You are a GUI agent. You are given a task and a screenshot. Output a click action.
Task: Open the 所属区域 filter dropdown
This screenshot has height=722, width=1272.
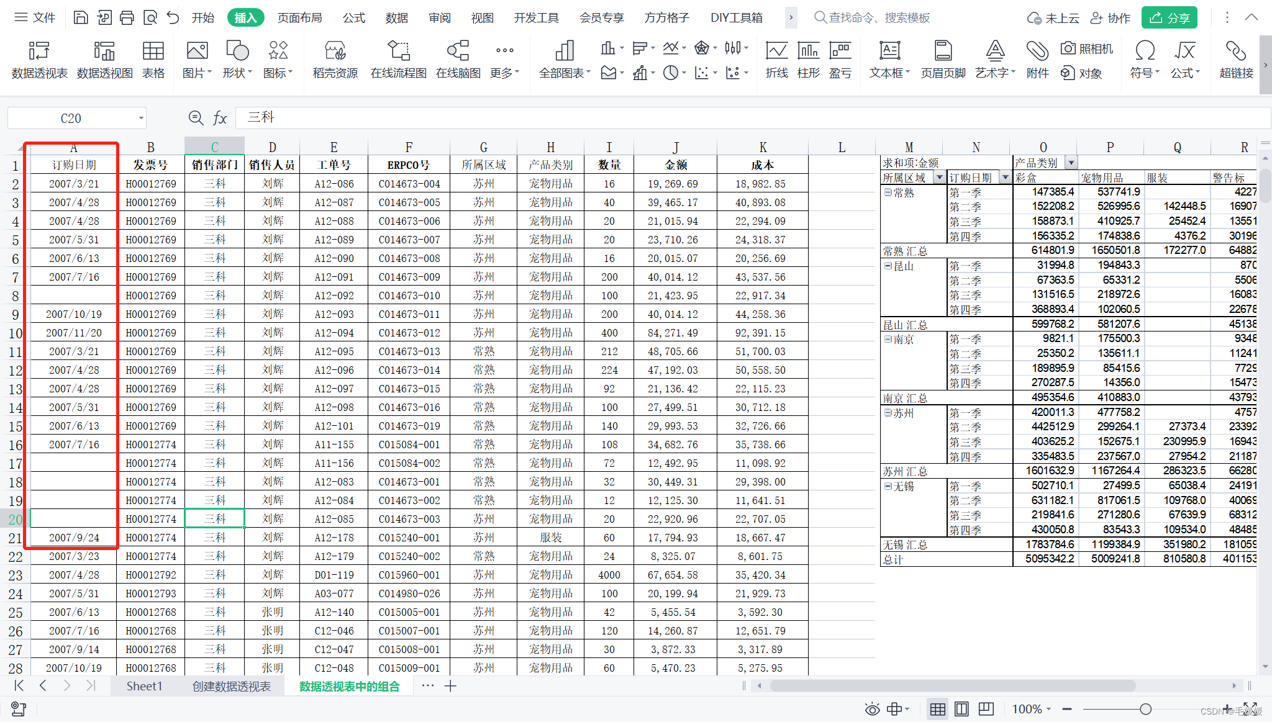point(940,178)
